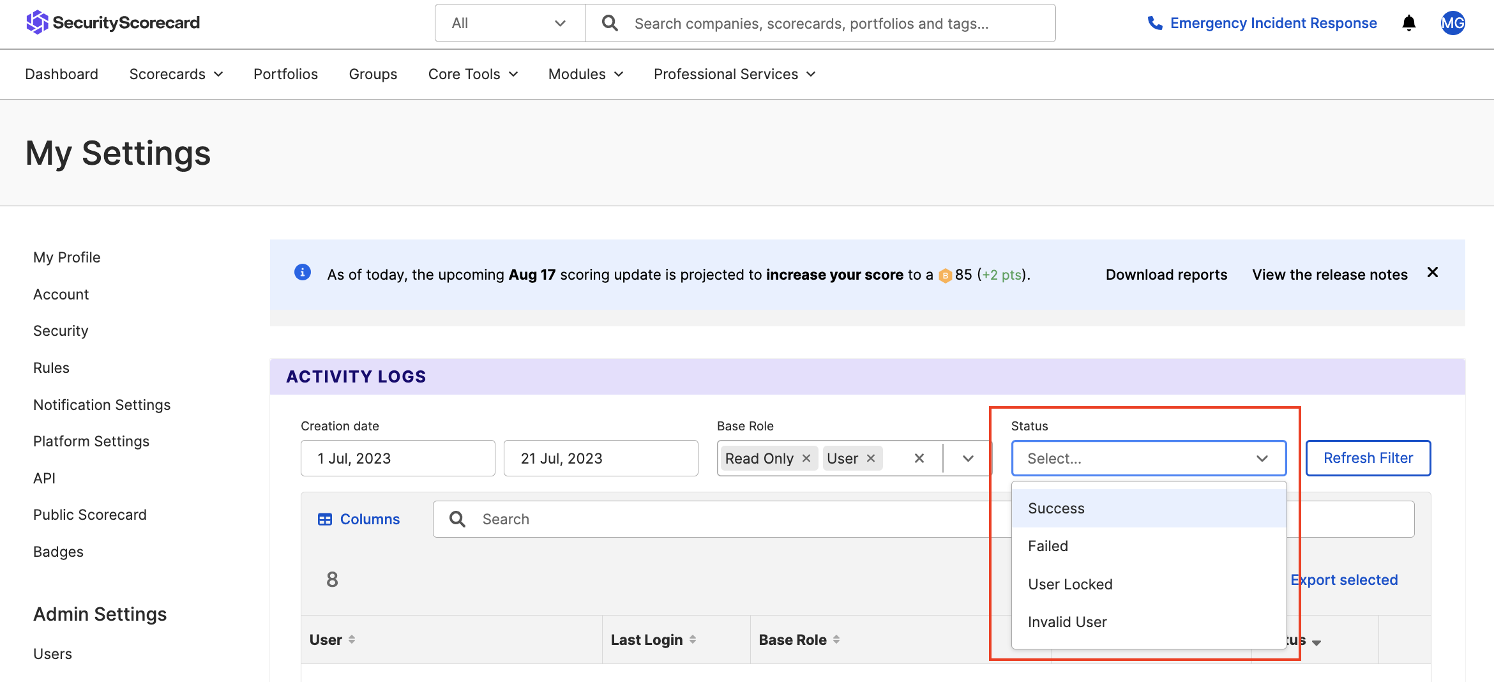Click the score badge next to 85
Viewport: 1494px width, 682px height.
pyautogui.click(x=945, y=275)
